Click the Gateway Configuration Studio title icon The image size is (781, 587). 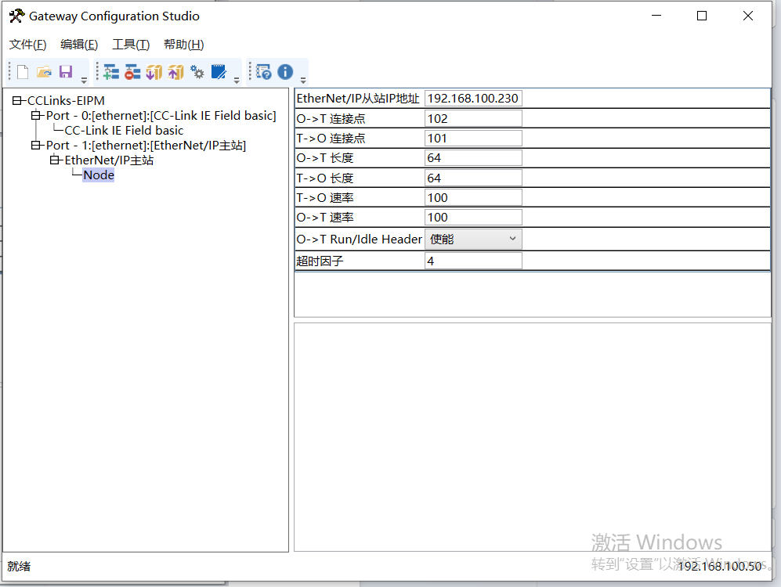coord(16,16)
